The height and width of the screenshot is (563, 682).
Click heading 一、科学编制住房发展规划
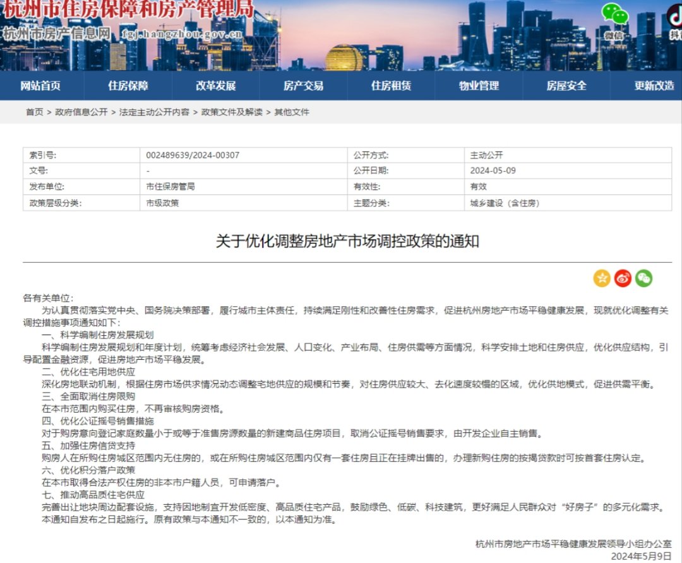pyautogui.click(x=98, y=335)
